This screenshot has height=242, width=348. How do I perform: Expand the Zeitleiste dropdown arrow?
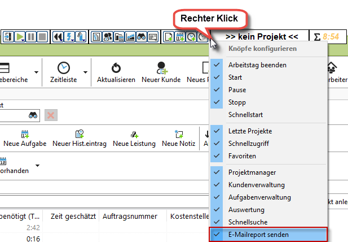(86, 72)
